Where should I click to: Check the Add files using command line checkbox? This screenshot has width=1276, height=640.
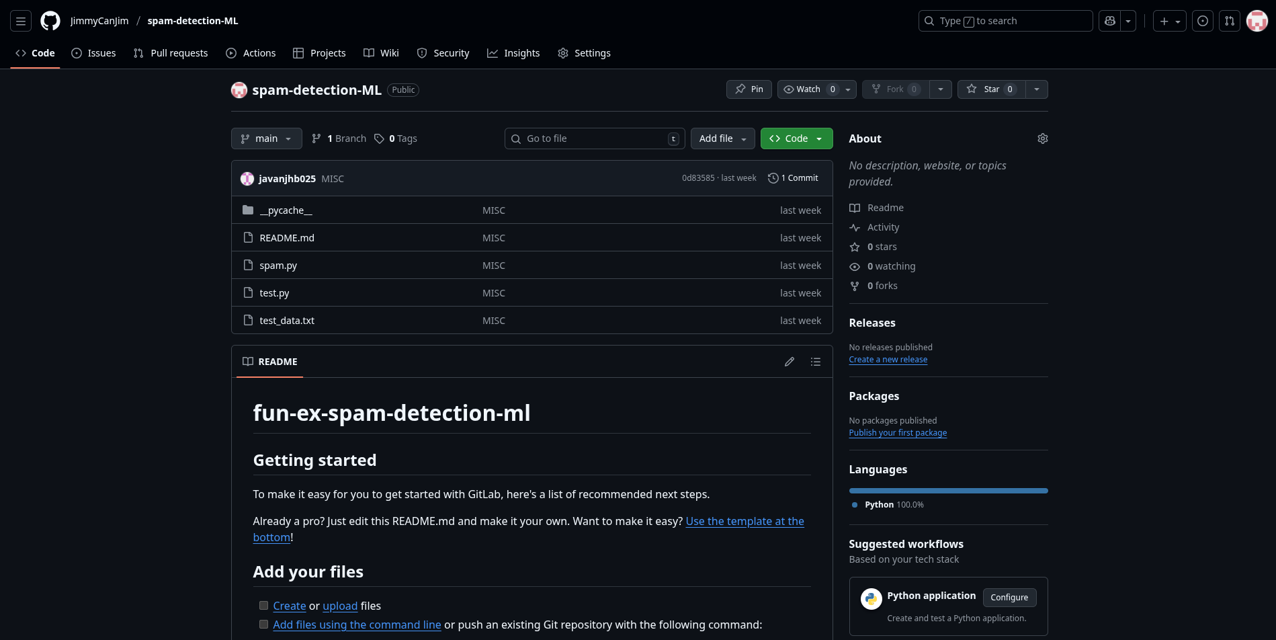click(x=263, y=624)
